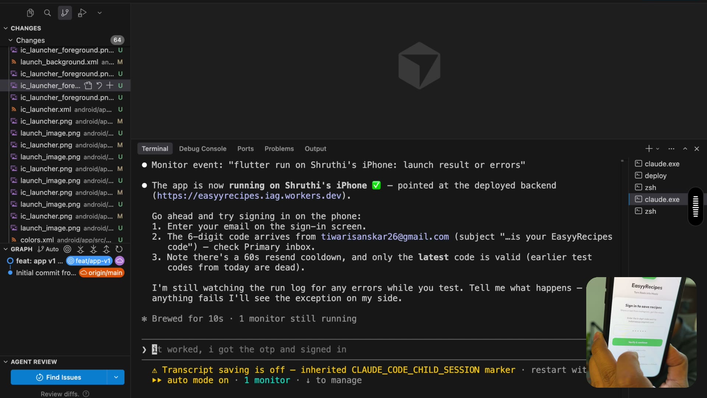Open the easyyrecipes.iag.workers.dev link
This screenshot has width=707, height=398.
tap(249, 196)
